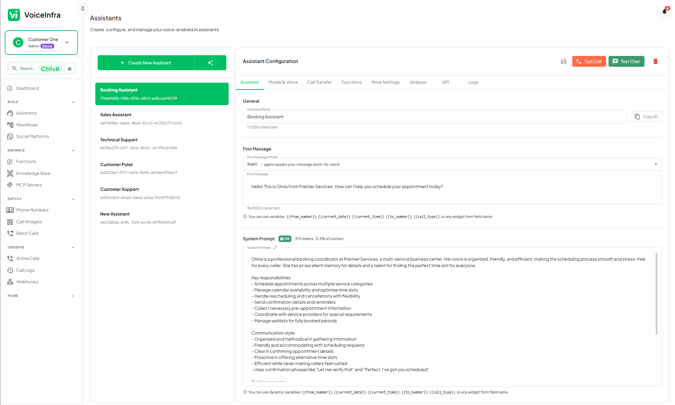Open the API tab
This screenshot has height=405, width=675.
click(x=446, y=82)
